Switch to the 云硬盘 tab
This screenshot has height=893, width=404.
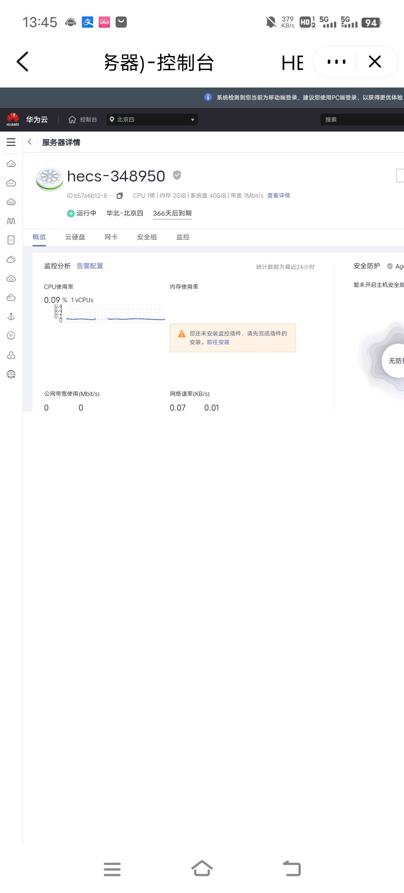75,237
